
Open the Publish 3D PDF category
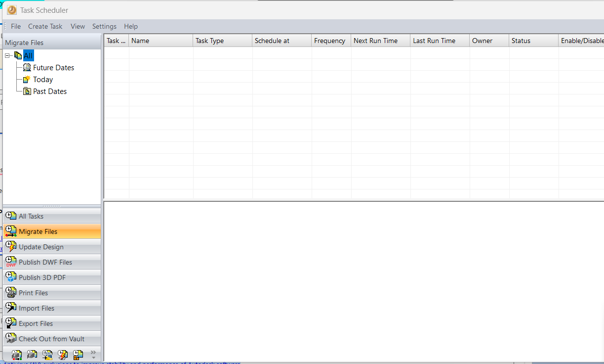(52, 277)
